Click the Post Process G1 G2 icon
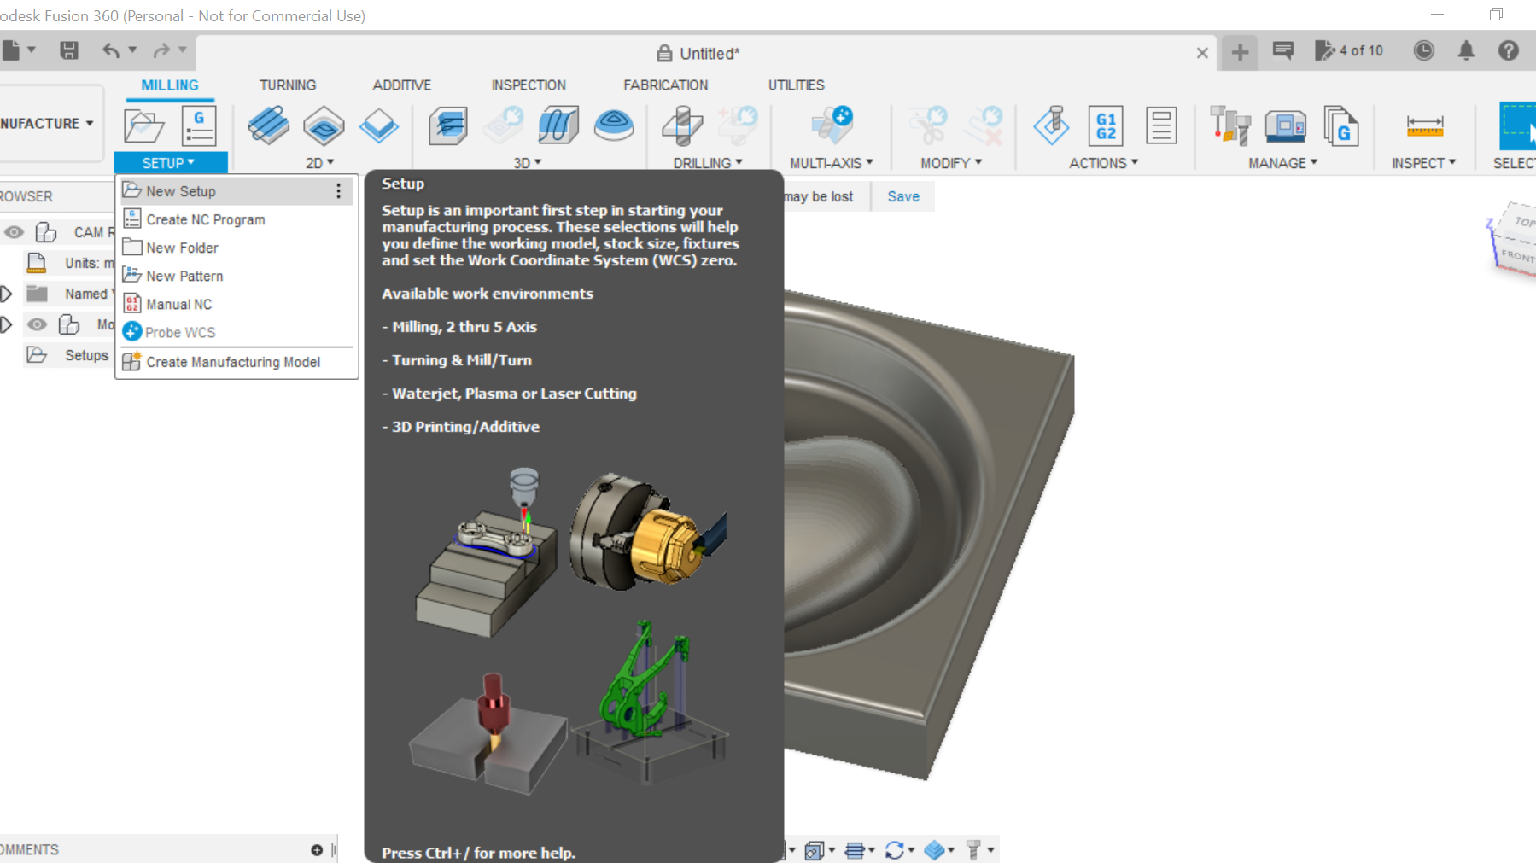The image size is (1536, 863). pos(1107,125)
